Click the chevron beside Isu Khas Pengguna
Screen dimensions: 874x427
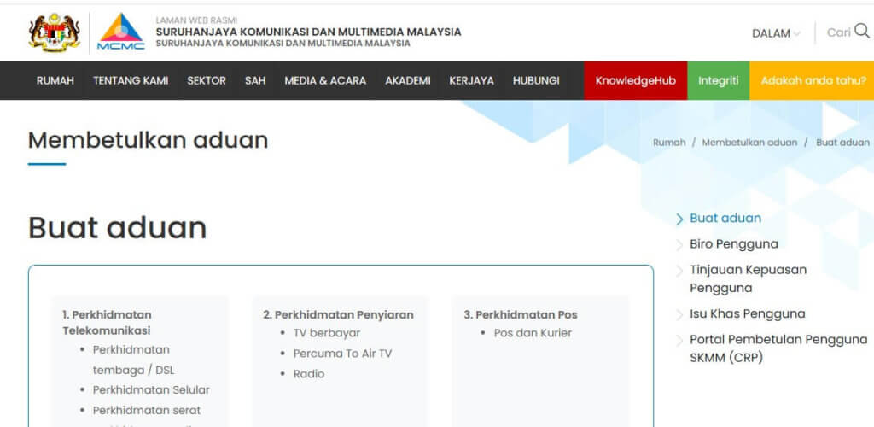pos(679,315)
